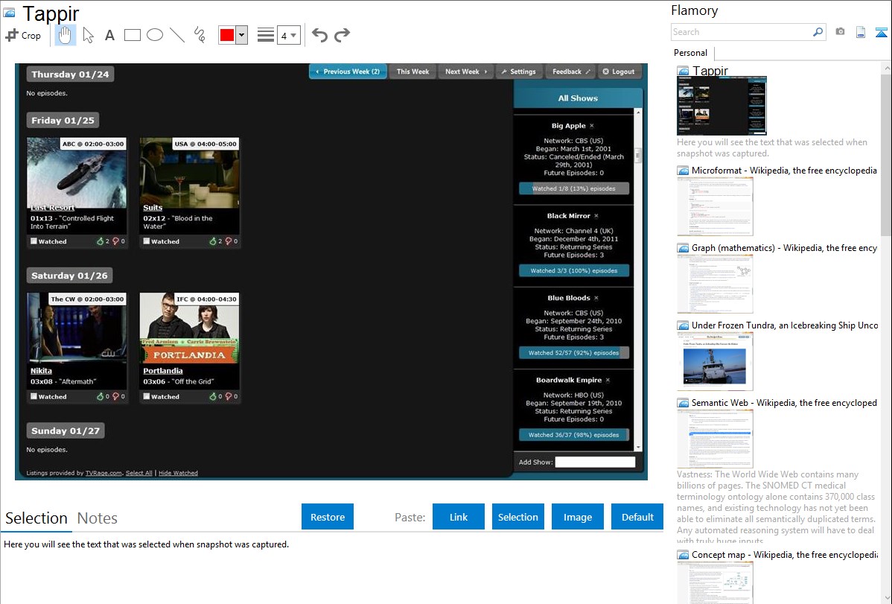Click the search magnifier icon in Flamory
Image resolution: width=892 pixels, height=604 pixels.
[818, 32]
